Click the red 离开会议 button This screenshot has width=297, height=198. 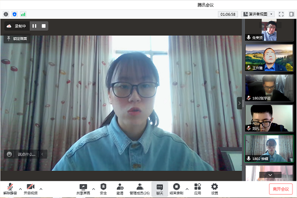pos(281,189)
